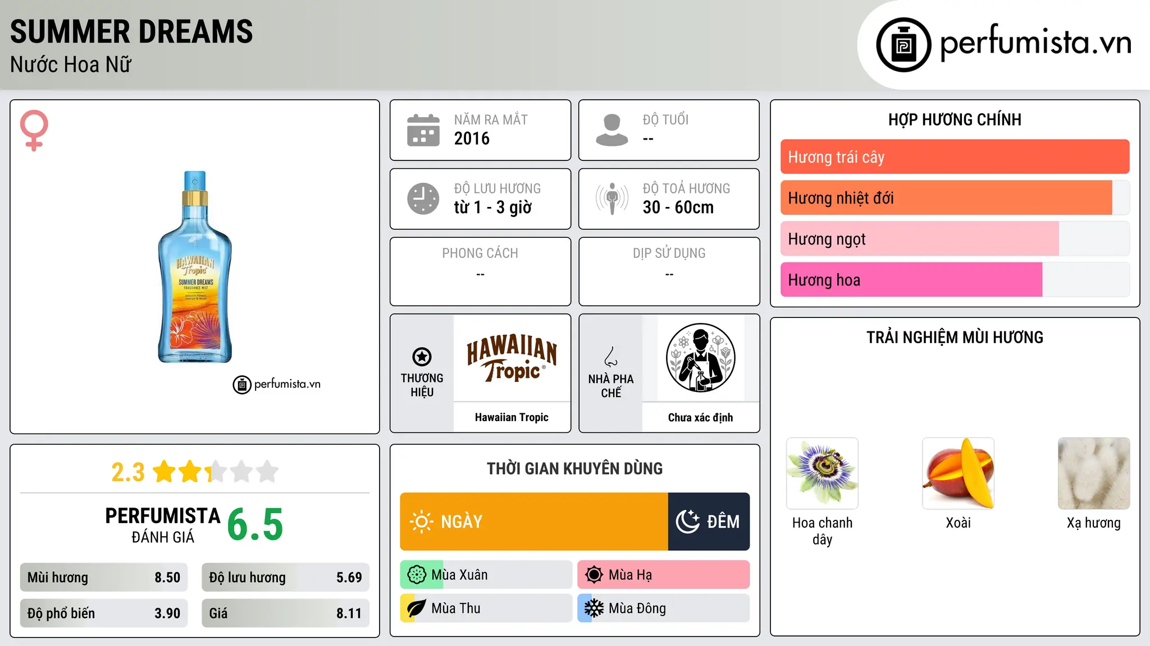Click the Mùi hương 8.50 score row
This screenshot has height=646, width=1150.
coord(104,578)
